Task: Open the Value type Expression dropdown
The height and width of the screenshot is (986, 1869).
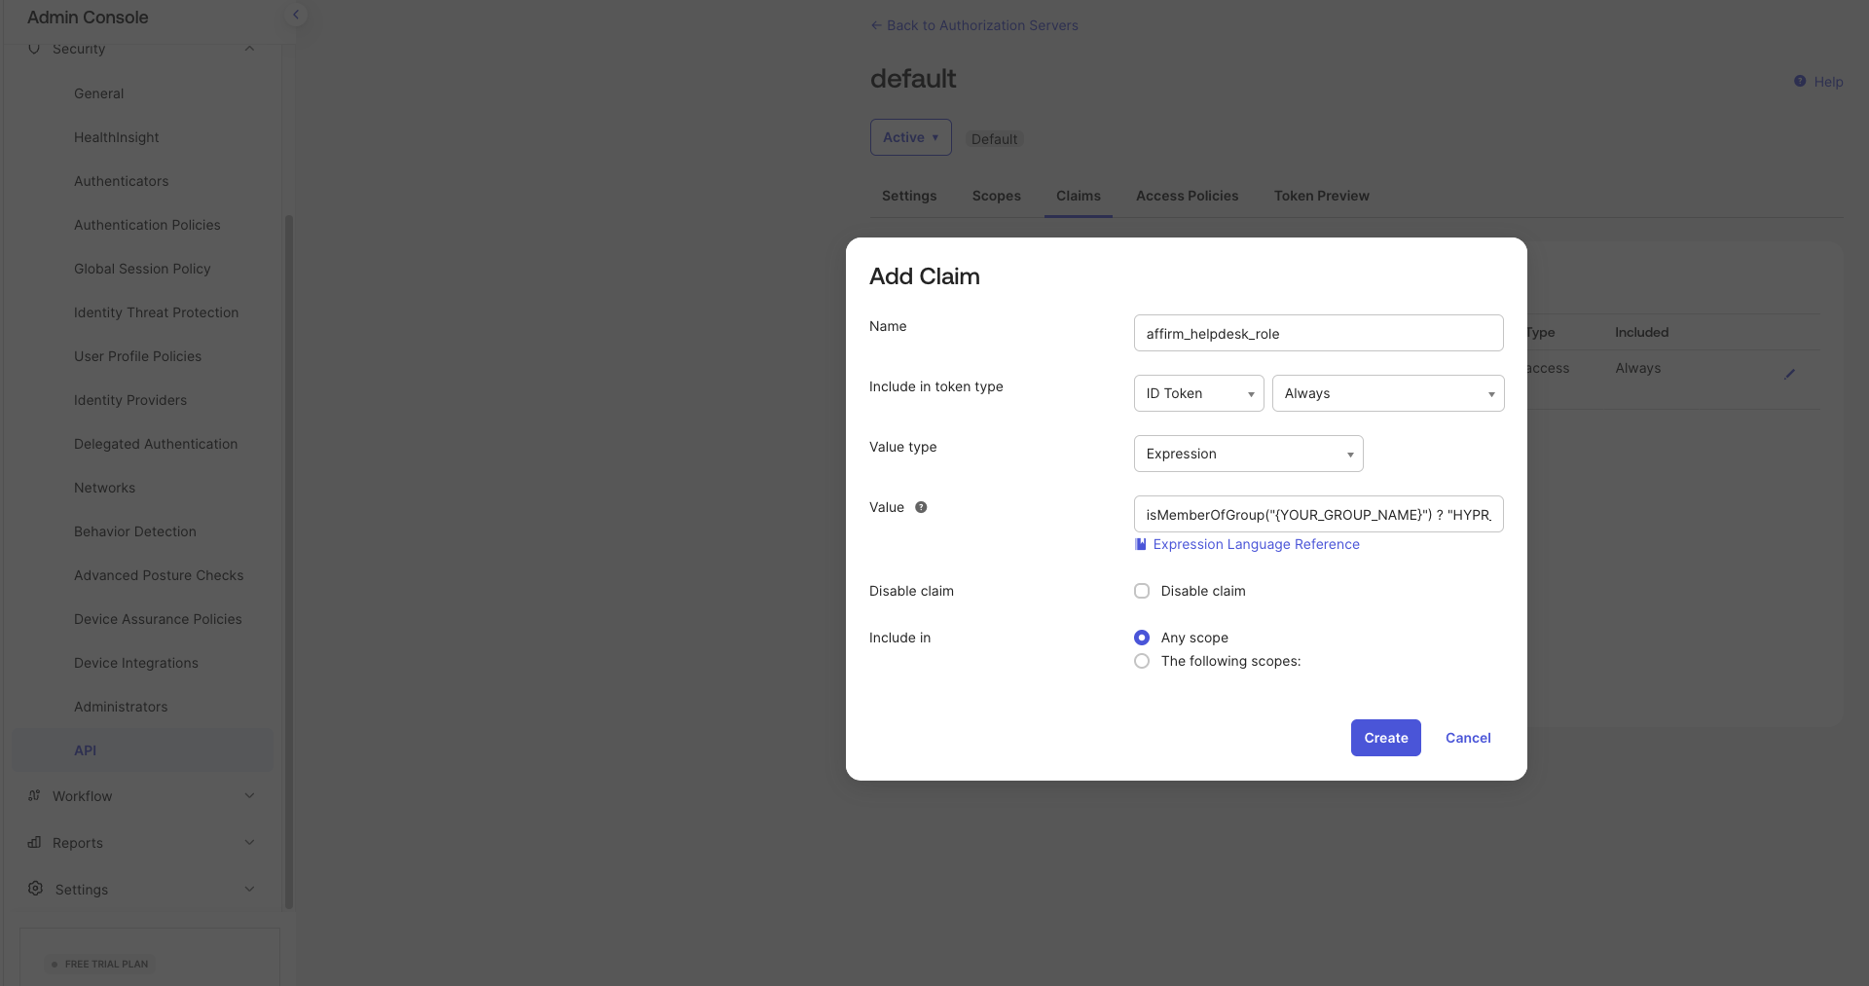Action: (1248, 454)
